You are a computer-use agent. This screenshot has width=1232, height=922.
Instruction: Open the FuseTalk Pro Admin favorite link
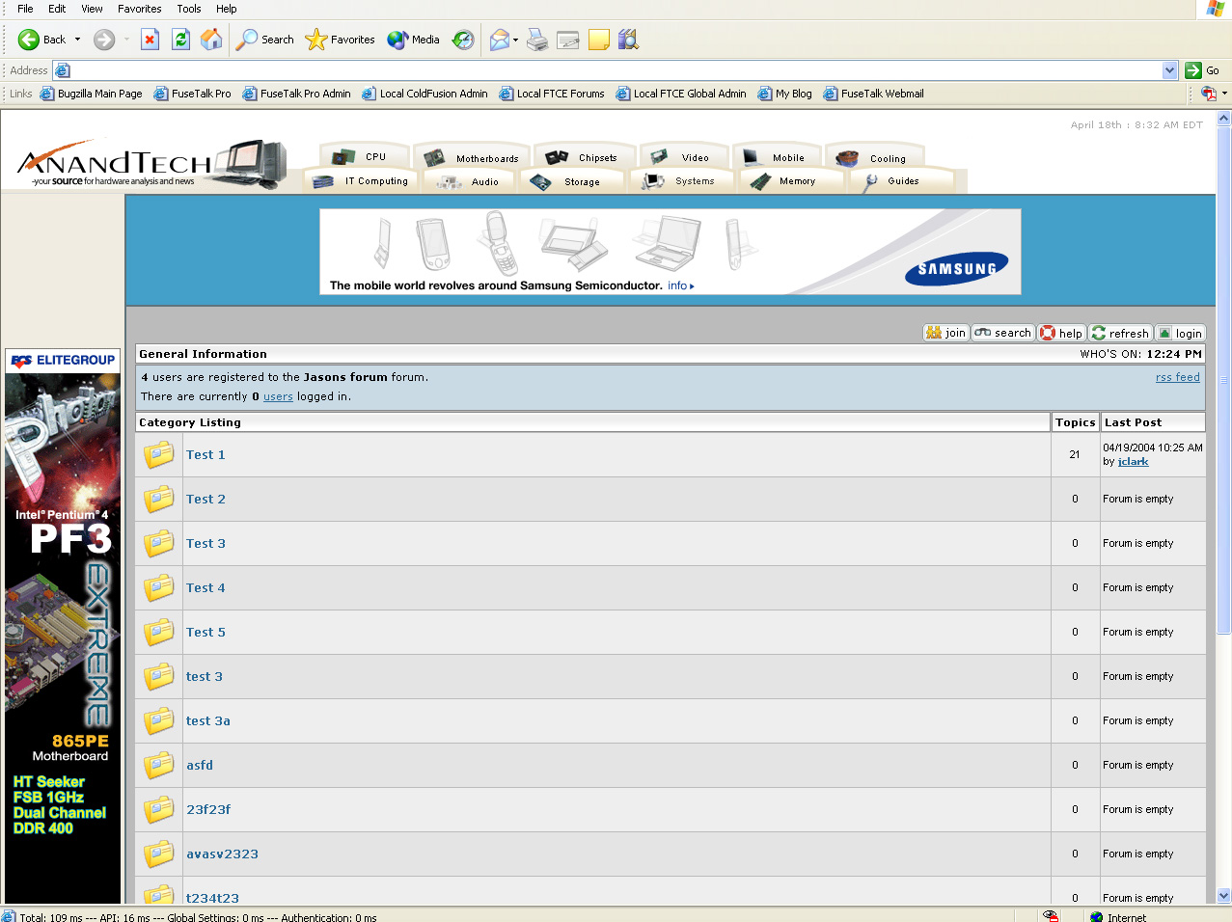pyautogui.click(x=296, y=94)
